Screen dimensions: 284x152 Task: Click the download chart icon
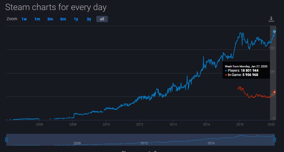271,19
